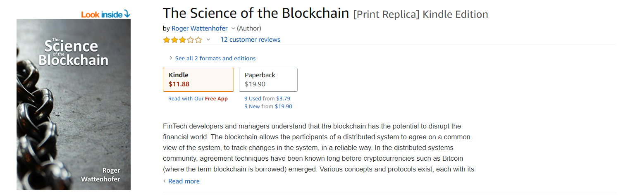Click the $19.90 price in New offers
Screen dimensions: 635x195
[284, 106]
